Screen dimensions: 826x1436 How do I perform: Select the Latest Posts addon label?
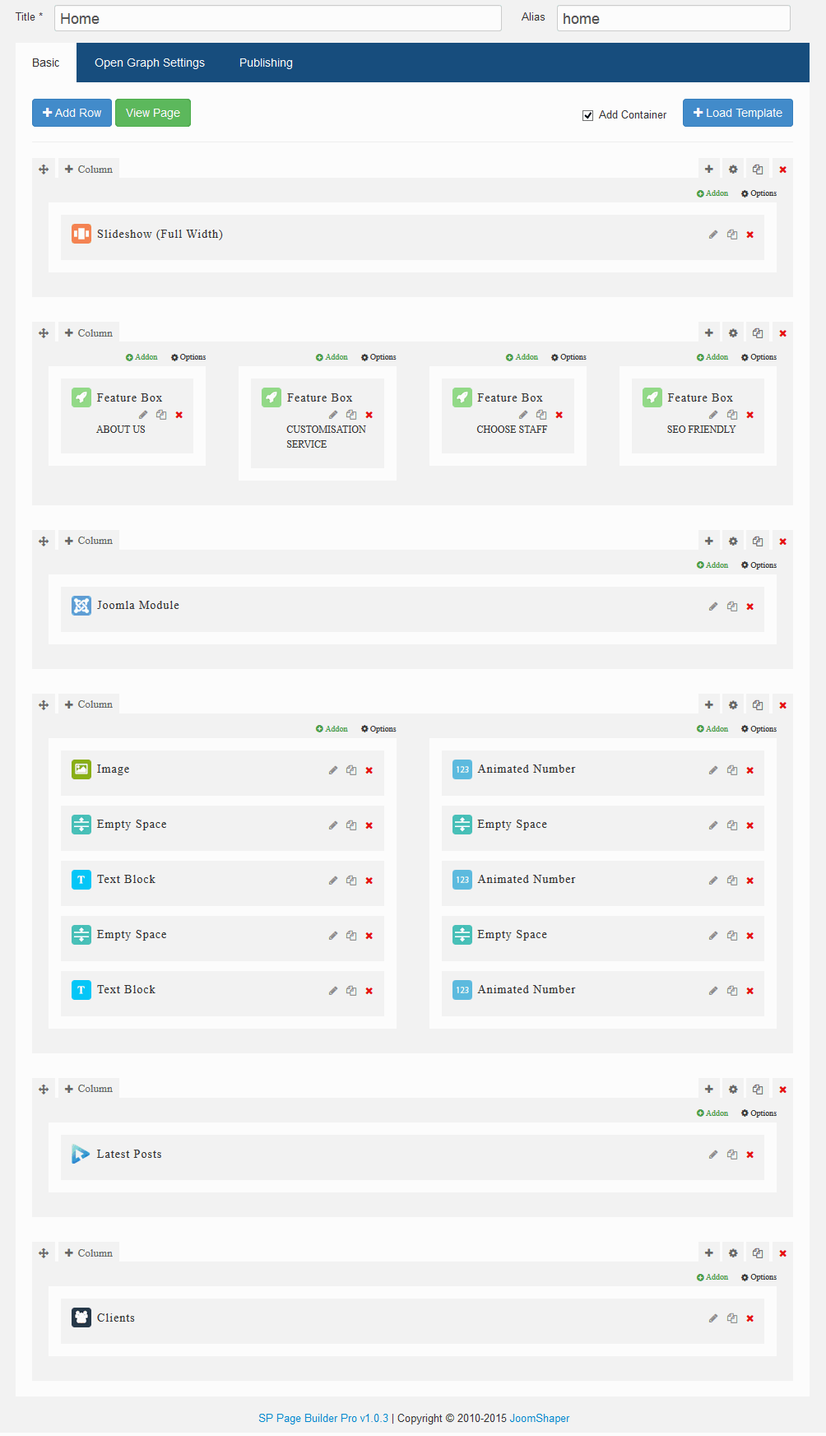[129, 1154]
